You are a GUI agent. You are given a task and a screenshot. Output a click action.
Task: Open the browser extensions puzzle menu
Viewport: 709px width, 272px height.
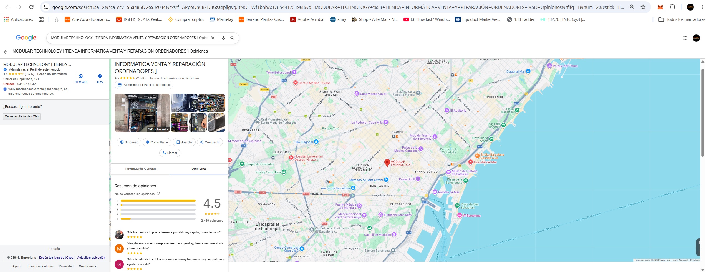672,7
